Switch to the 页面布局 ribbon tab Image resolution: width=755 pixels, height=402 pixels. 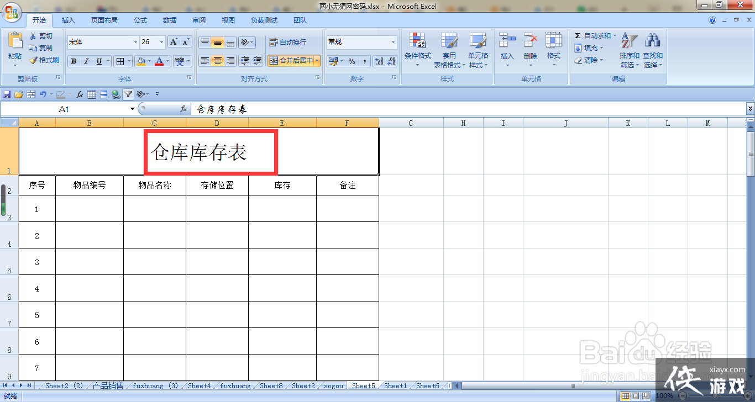click(104, 20)
